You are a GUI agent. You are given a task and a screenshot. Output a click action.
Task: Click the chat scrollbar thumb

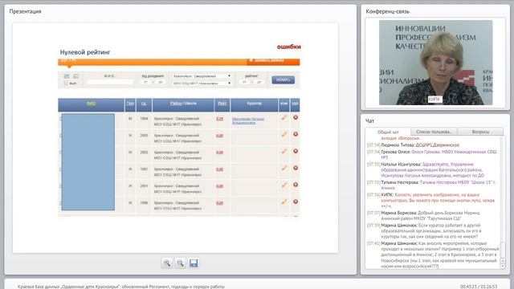tap(503, 250)
